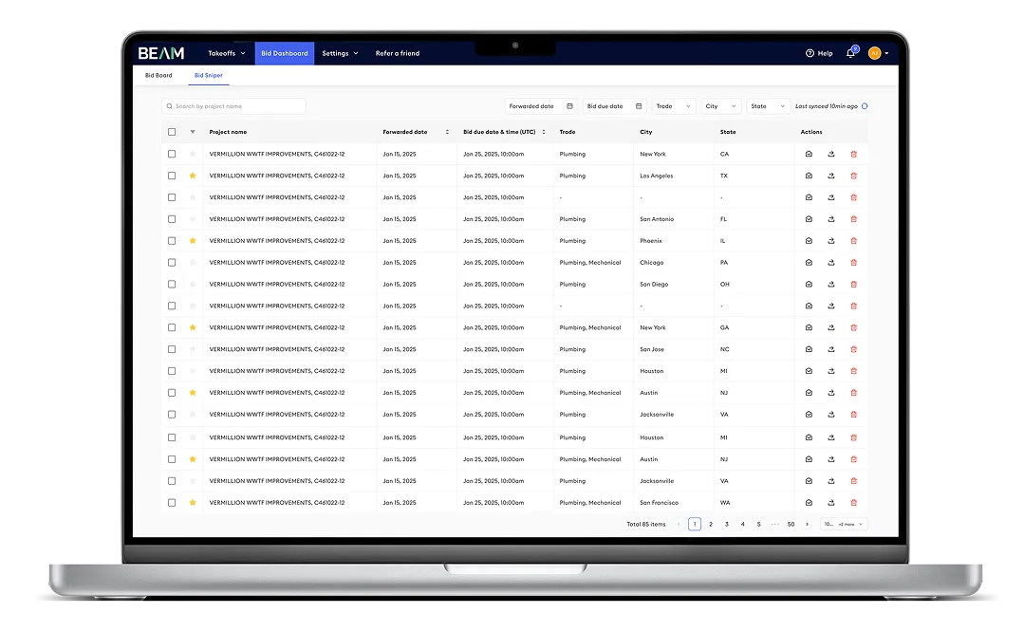Click the trash icon in the San Diego row
The image size is (1024, 632).
[853, 284]
